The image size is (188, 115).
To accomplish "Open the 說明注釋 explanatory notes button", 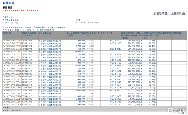I will click(x=161, y=14).
